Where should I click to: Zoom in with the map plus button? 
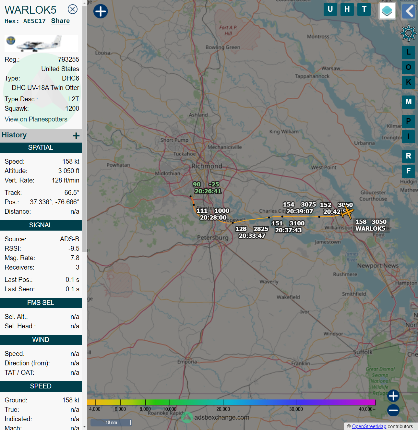click(x=393, y=396)
